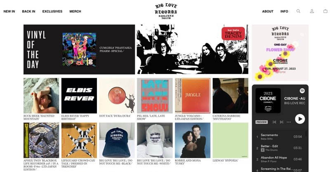The image size is (330, 172).
Task: Go to the MERCH section
Action: click(x=75, y=11)
